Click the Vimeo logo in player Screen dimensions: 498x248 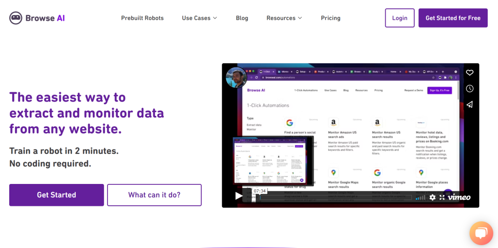pos(459,197)
